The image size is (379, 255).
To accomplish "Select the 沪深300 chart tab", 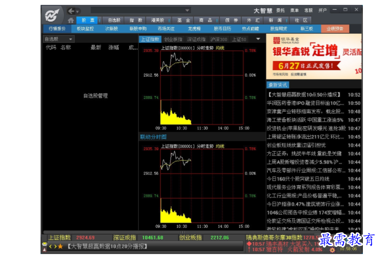I will pyautogui.click(x=219, y=39).
